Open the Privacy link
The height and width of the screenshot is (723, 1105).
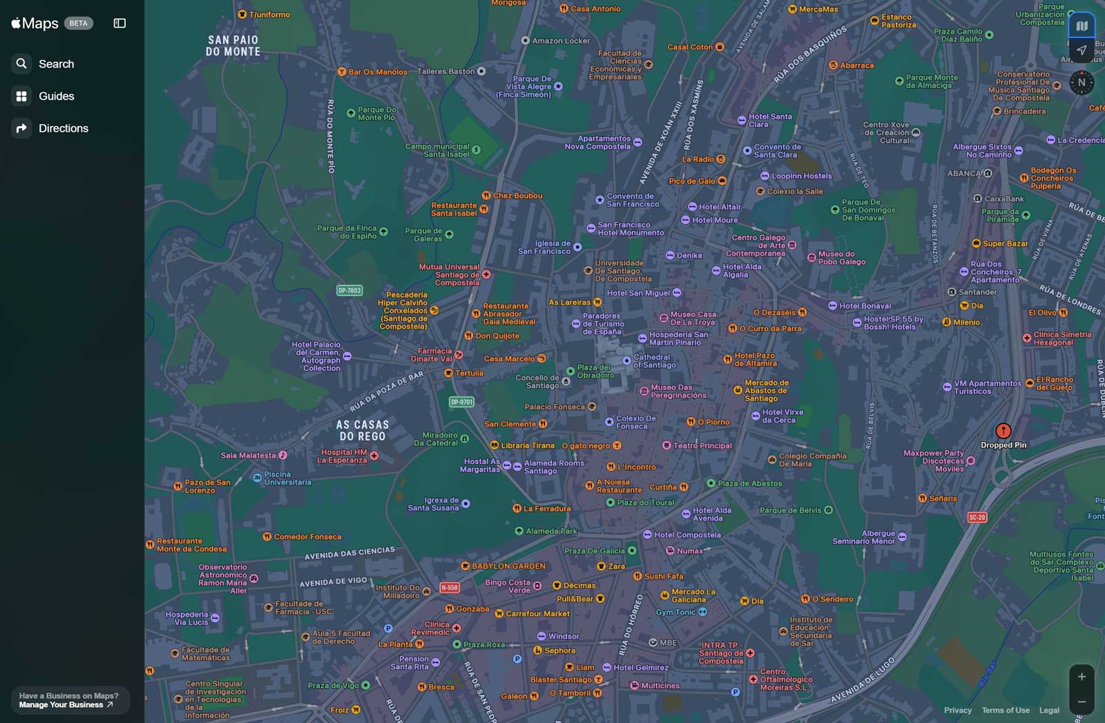pos(957,710)
